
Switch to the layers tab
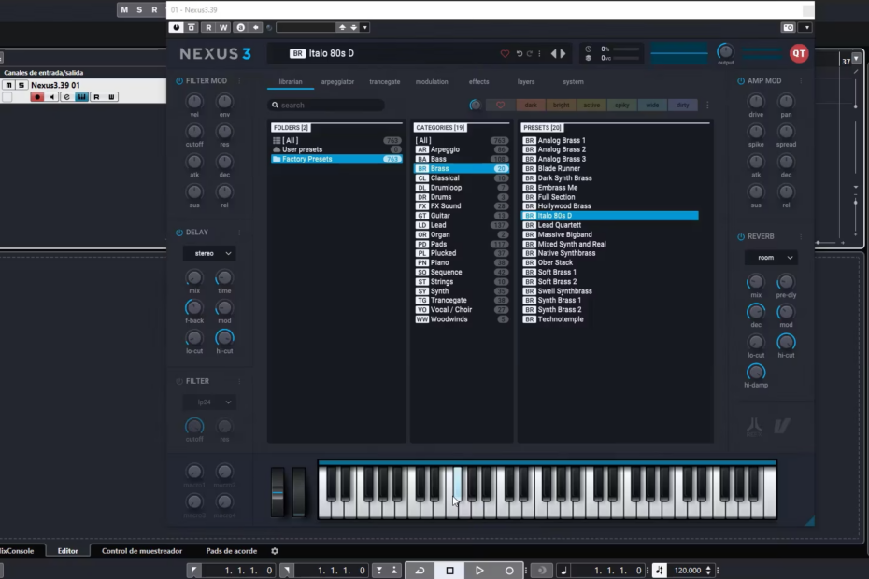[x=526, y=81]
